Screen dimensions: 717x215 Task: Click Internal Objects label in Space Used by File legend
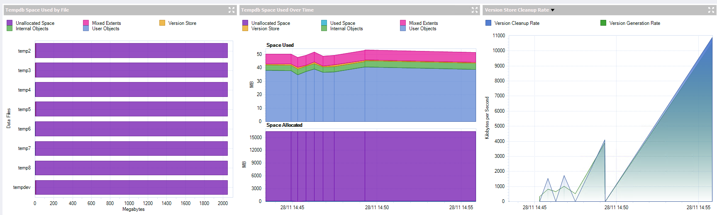click(32, 29)
